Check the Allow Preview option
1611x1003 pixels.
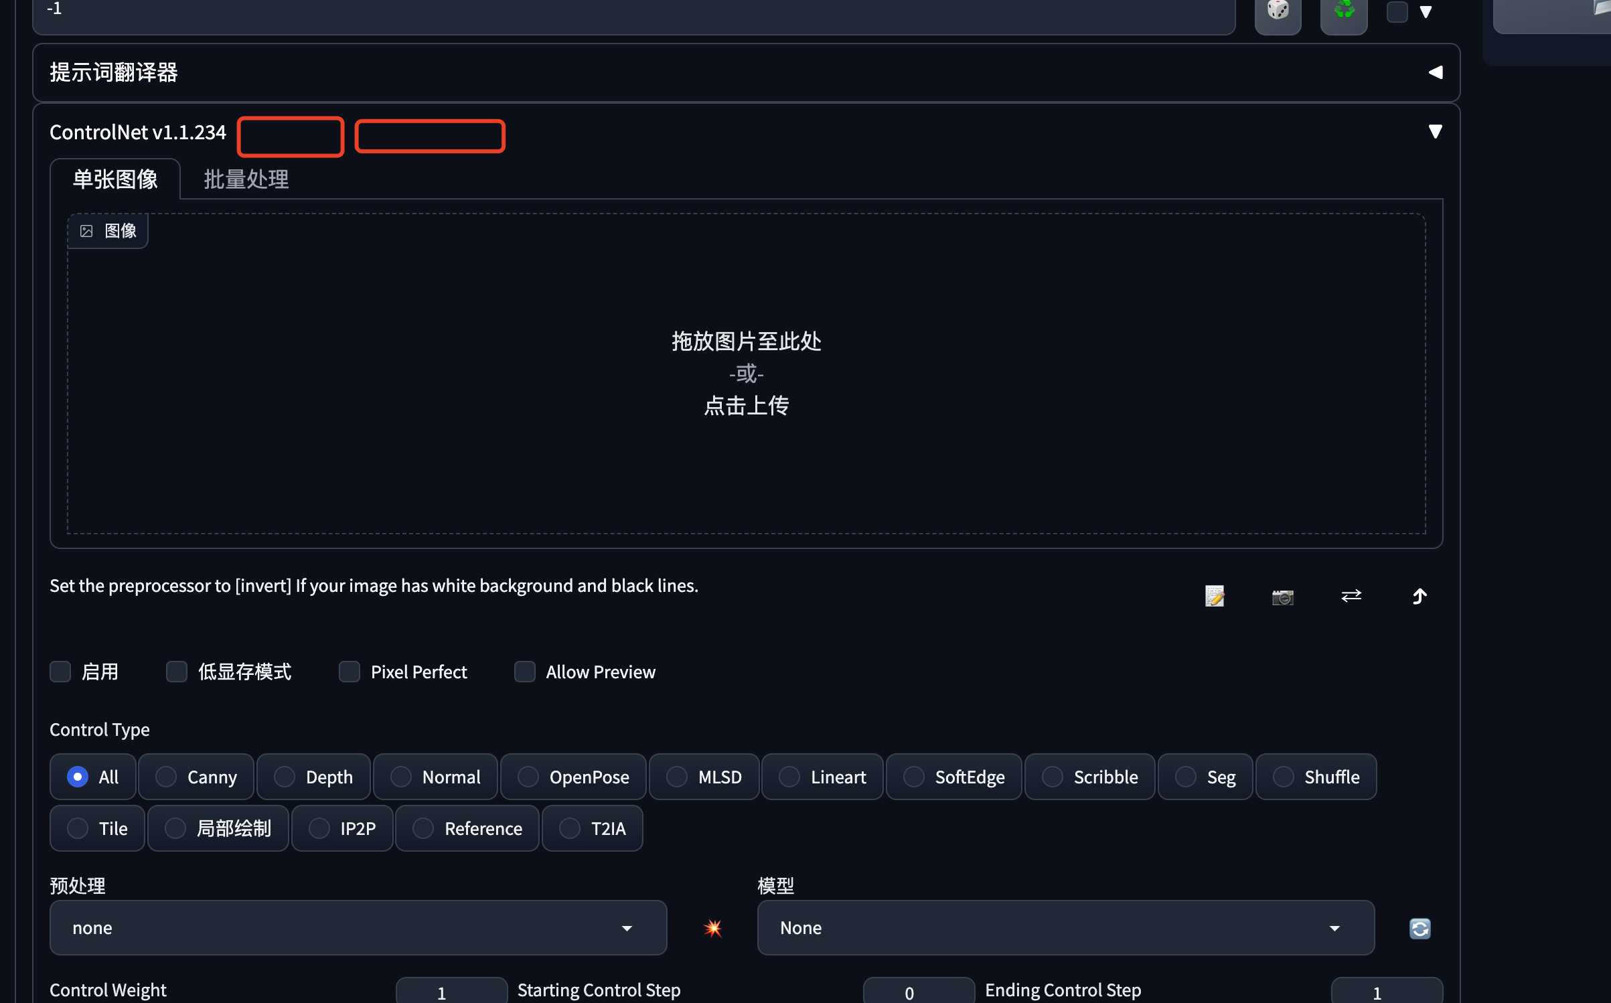click(x=525, y=672)
